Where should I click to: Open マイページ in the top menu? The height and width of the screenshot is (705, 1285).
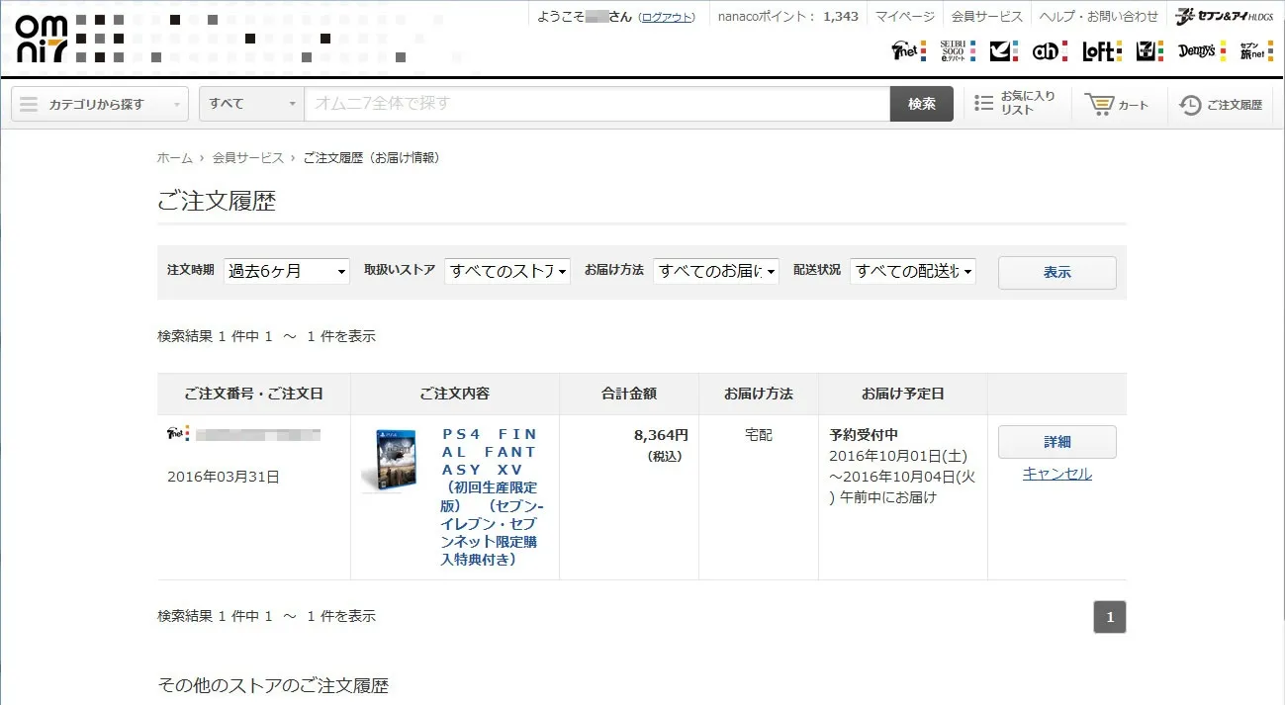click(905, 17)
